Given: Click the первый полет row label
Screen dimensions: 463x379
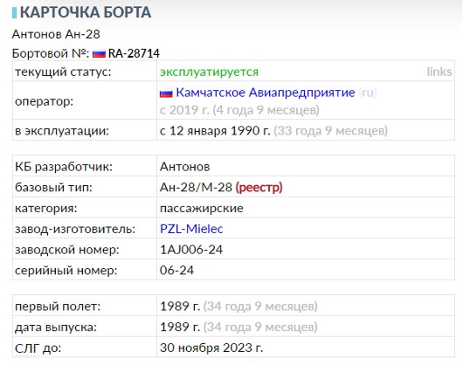Looking at the screenshot, I should pos(58,307).
